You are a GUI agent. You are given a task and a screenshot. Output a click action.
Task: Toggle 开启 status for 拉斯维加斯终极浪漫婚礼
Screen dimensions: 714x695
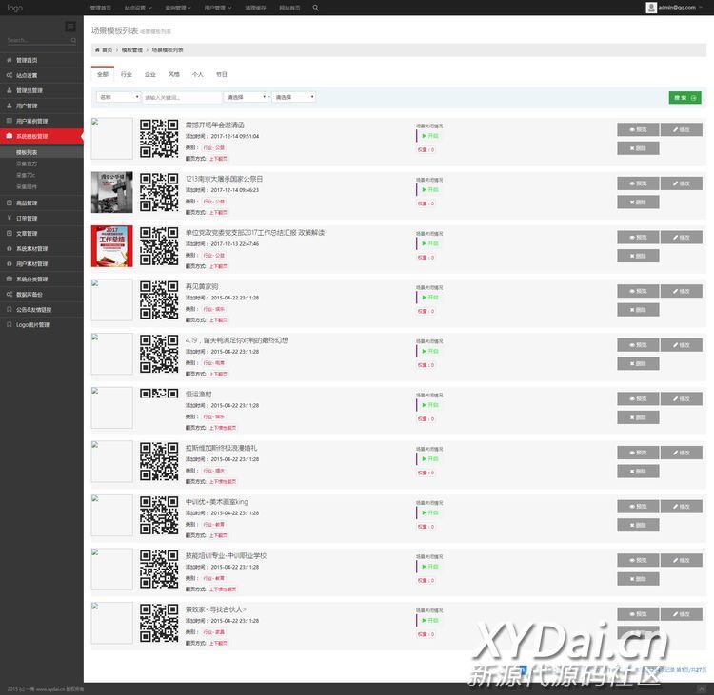tap(430, 459)
